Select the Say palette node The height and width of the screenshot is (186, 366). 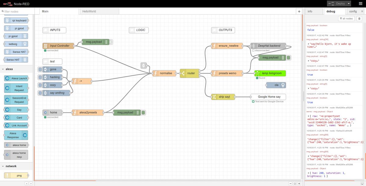[16, 110]
